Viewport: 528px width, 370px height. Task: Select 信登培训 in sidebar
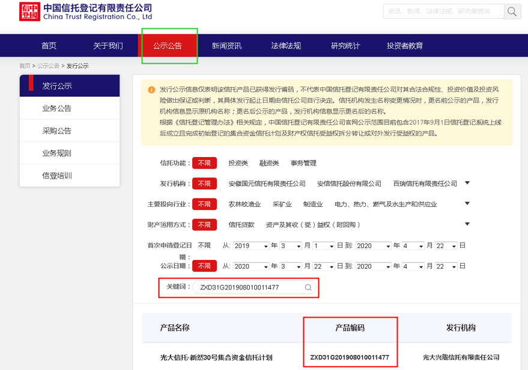70,176
